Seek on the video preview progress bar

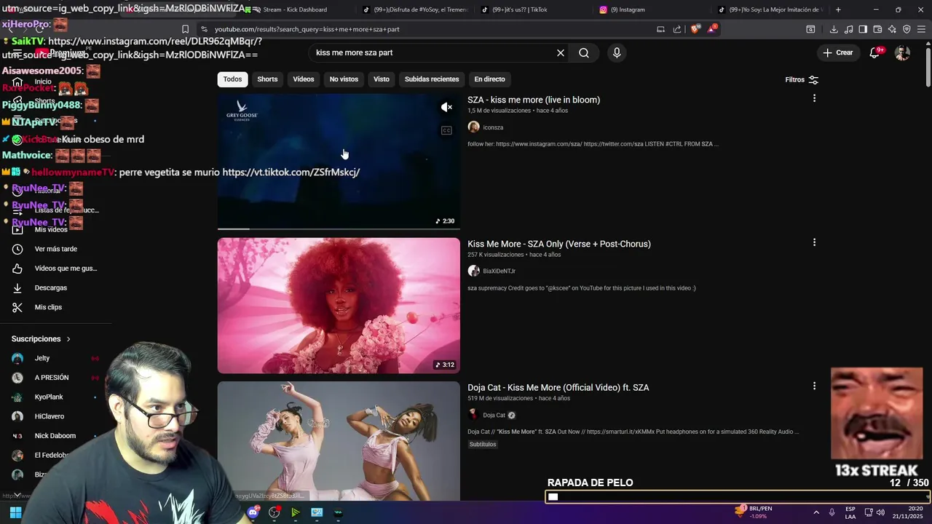(339, 229)
